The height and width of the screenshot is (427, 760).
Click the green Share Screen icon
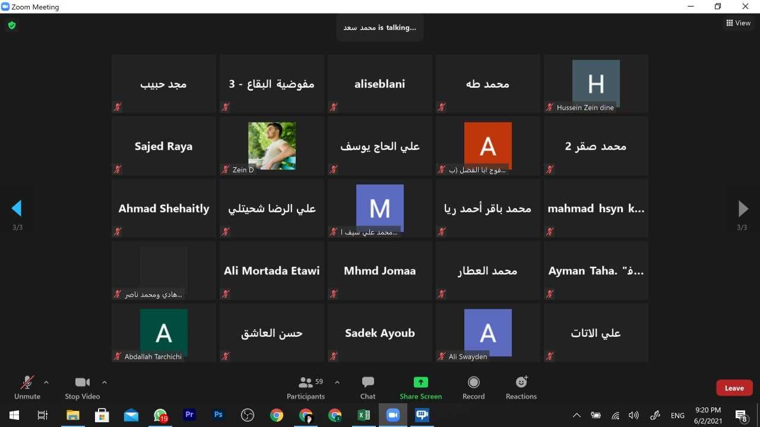[420, 383]
